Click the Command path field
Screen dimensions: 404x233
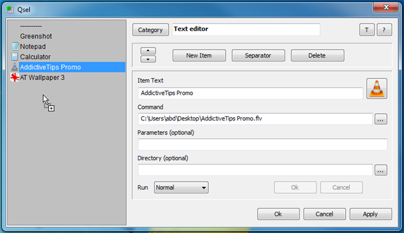tap(255, 119)
